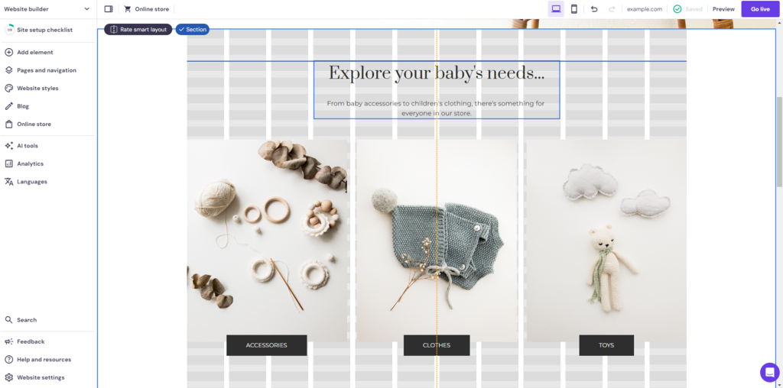The width and height of the screenshot is (783, 388).
Task: Switch to desktop view
Action: pyautogui.click(x=556, y=9)
